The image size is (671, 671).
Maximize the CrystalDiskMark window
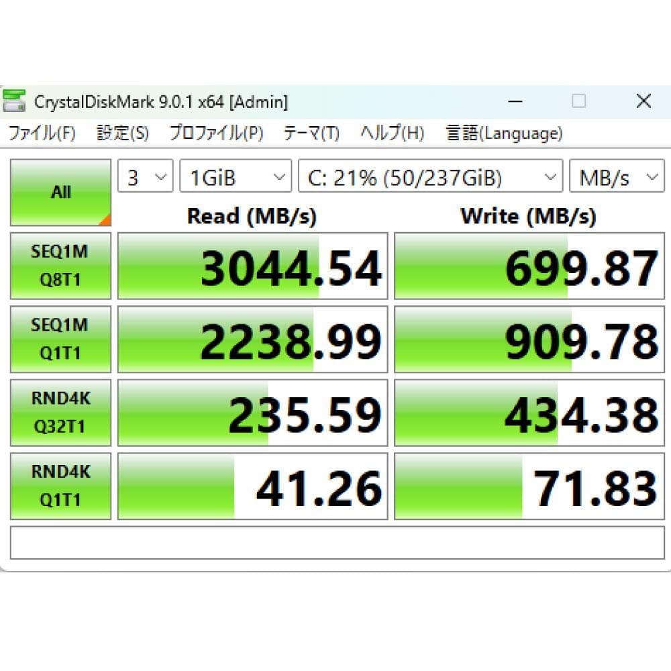(578, 101)
